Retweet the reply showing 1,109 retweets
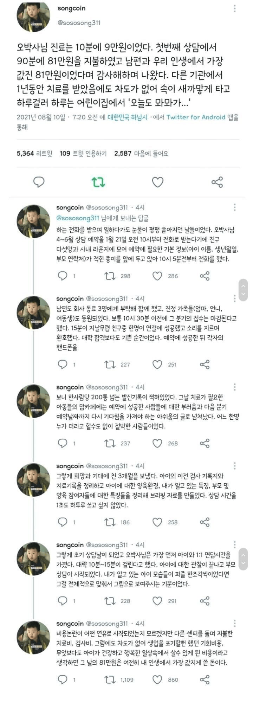Image resolution: width=253 pixels, height=703 pixels. 110,679
